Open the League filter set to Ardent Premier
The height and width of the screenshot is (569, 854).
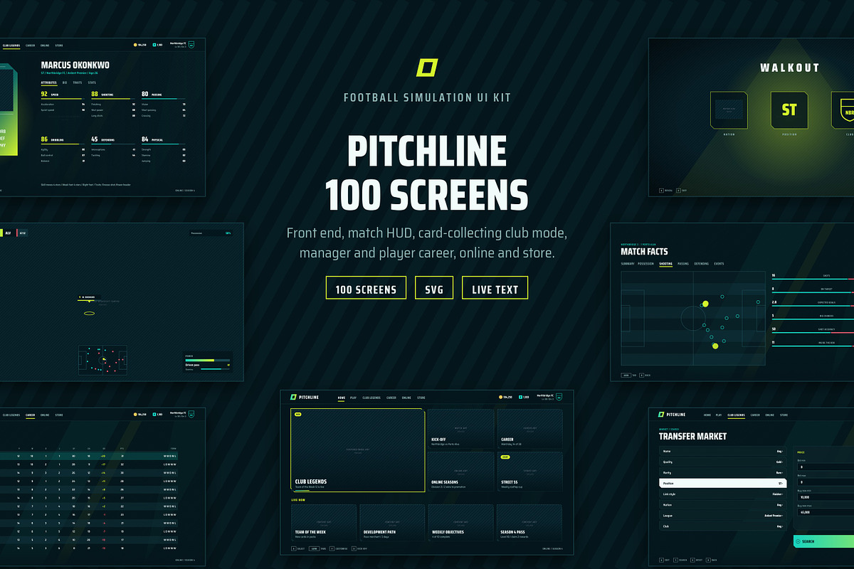tap(722, 515)
